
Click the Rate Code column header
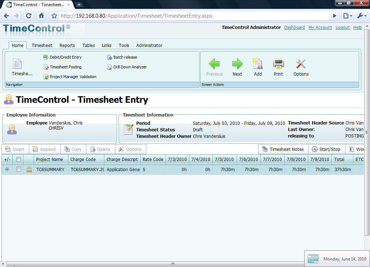(x=153, y=160)
